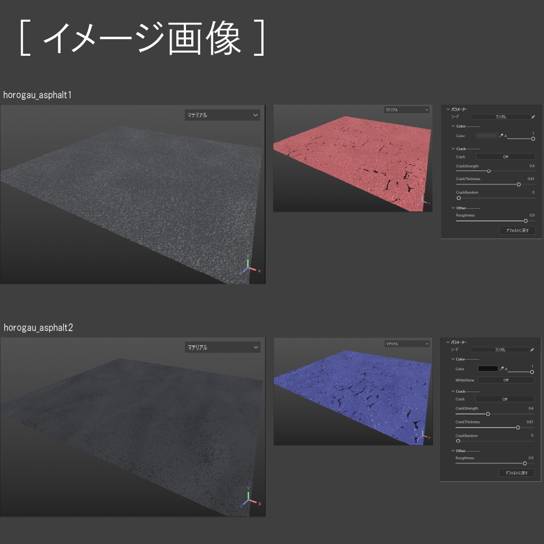
Task: Enable the WhiteStone toggle for asphalt2
Action: click(x=506, y=380)
